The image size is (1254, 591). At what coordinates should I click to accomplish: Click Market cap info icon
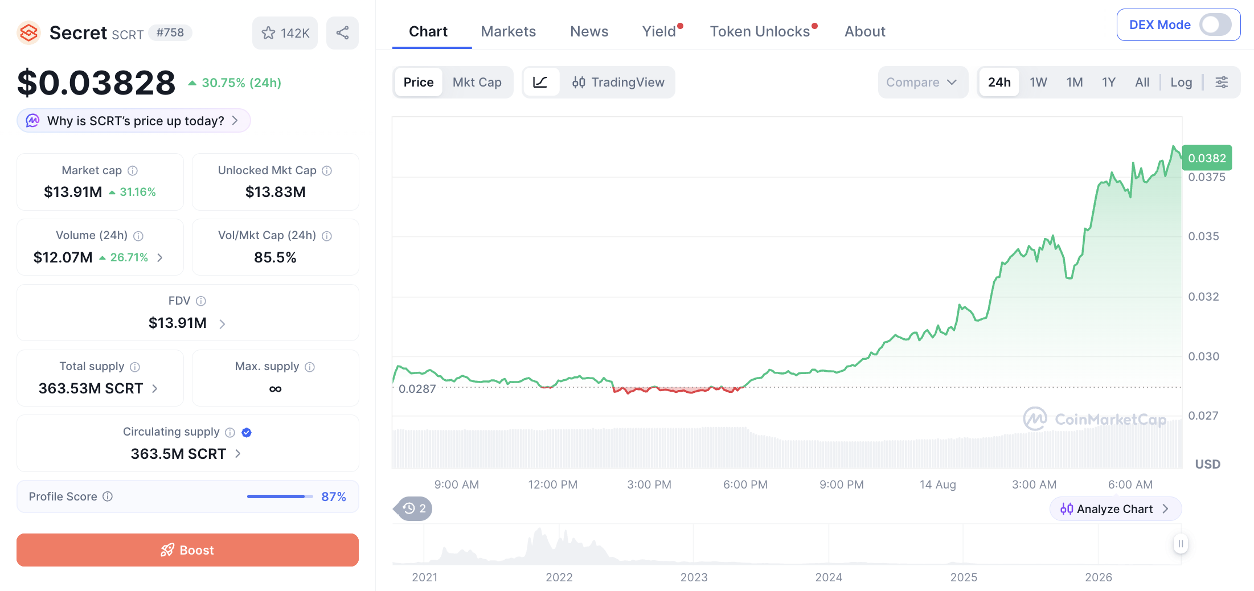tap(133, 171)
